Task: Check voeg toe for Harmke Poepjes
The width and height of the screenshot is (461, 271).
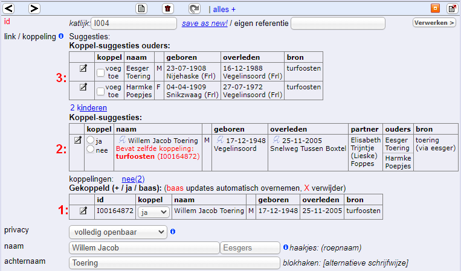Action: (x=100, y=91)
